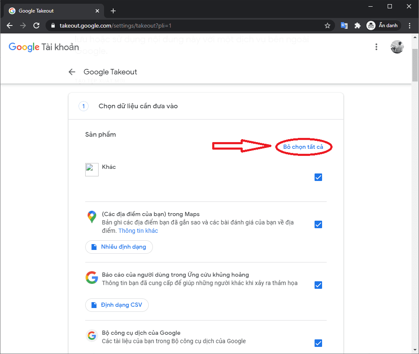Image resolution: width=419 pixels, height=354 pixels.
Task: Maximize the Chrome window
Action: pos(390,6)
